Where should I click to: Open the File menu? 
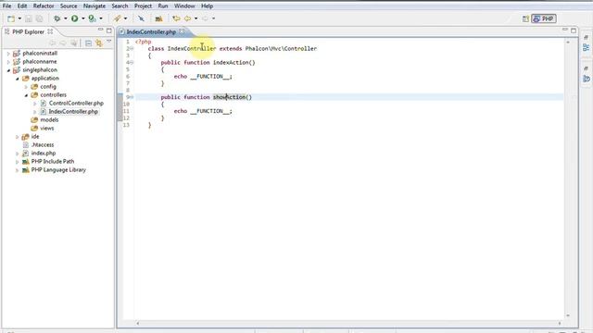click(x=6, y=6)
